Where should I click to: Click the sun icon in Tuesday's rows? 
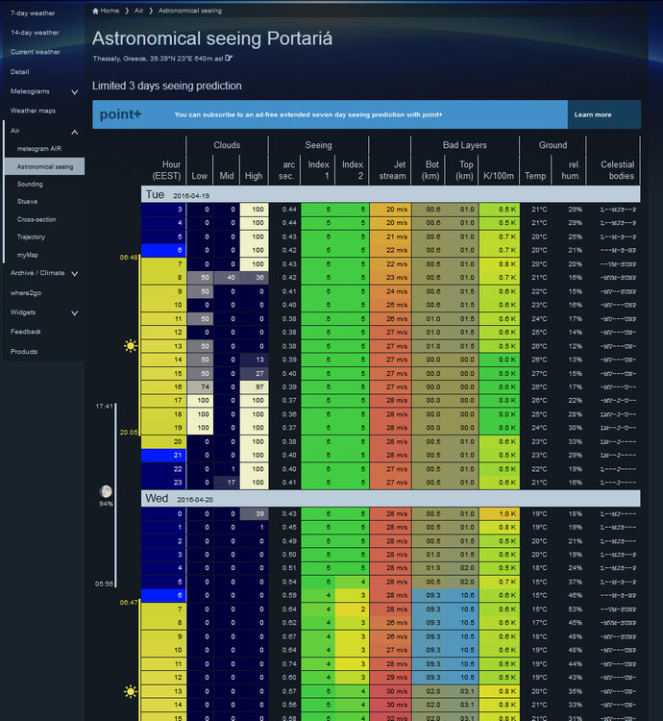point(131,346)
